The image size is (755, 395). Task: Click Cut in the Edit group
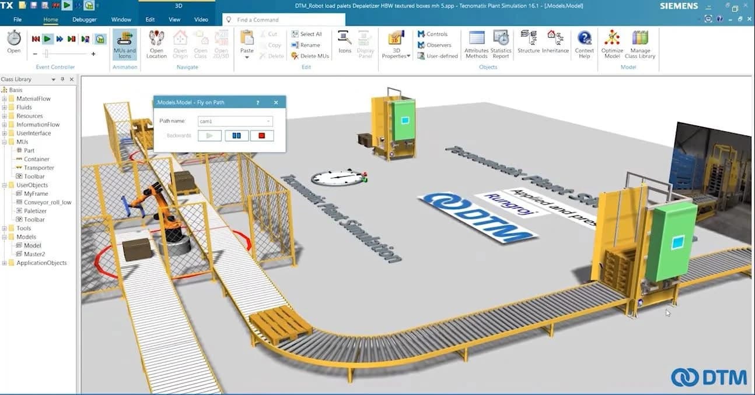tap(268, 34)
